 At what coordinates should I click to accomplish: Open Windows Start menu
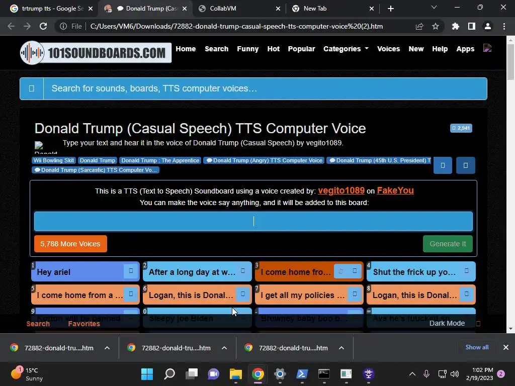147,374
